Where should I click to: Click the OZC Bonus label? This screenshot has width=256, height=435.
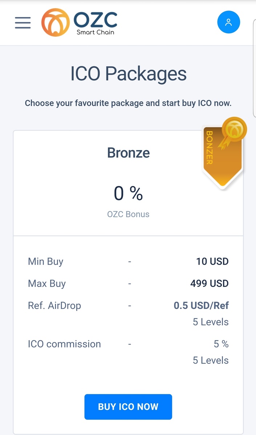point(128,214)
